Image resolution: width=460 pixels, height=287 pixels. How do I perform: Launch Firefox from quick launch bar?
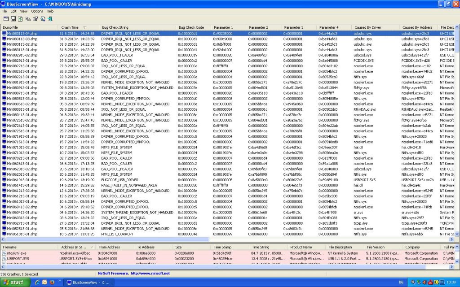click(x=53, y=283)
